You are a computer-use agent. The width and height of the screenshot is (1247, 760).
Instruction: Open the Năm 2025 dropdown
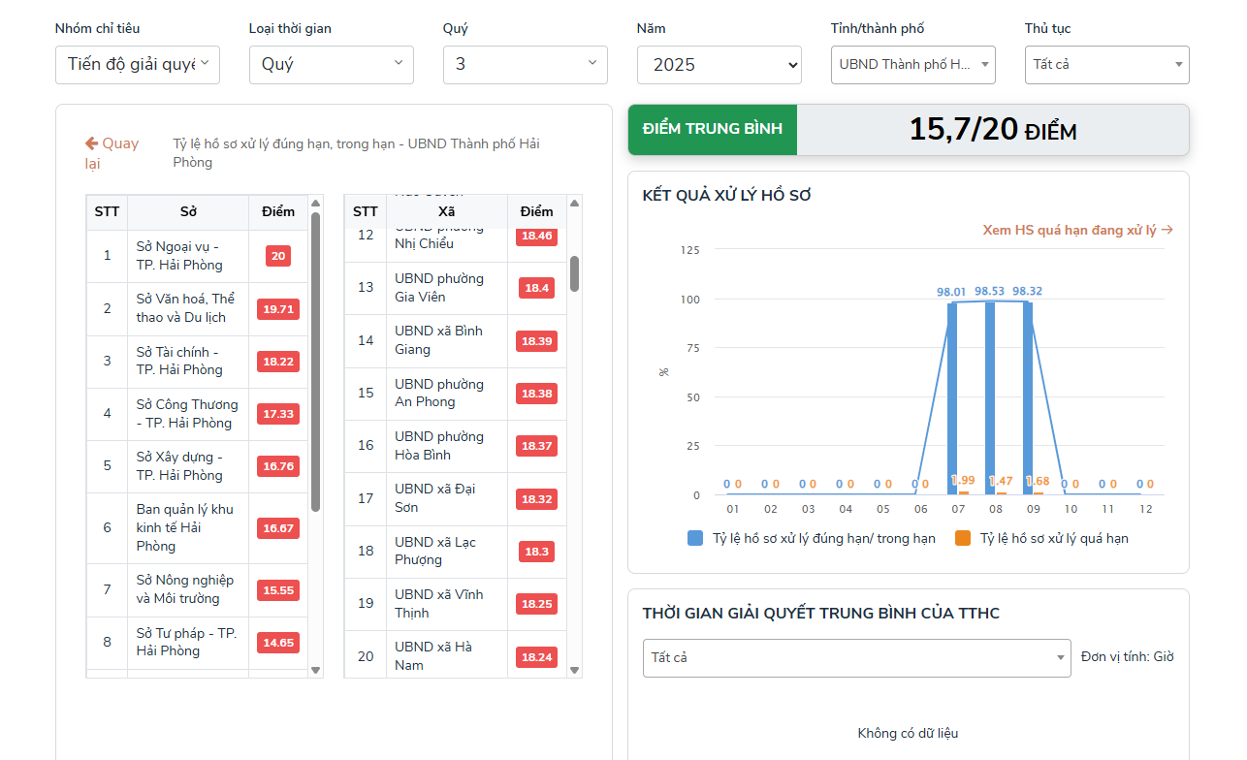pos(719,65)
